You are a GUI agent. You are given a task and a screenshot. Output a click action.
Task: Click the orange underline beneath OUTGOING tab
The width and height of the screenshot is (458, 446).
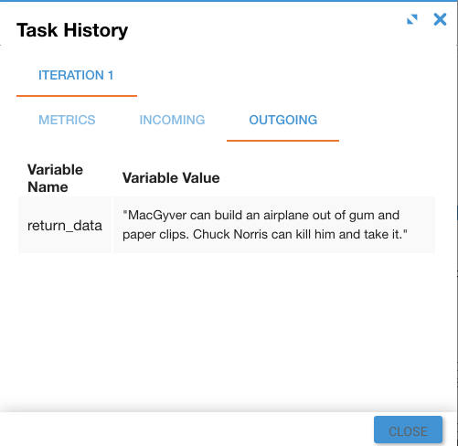pos(283,141)
